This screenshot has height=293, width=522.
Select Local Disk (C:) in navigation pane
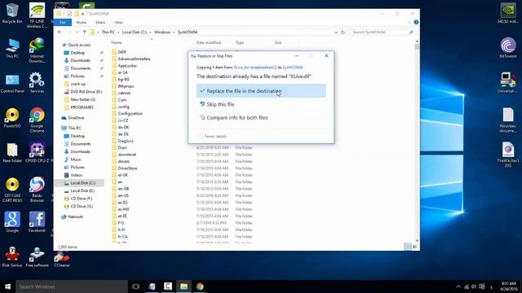(x=80, y=182)
